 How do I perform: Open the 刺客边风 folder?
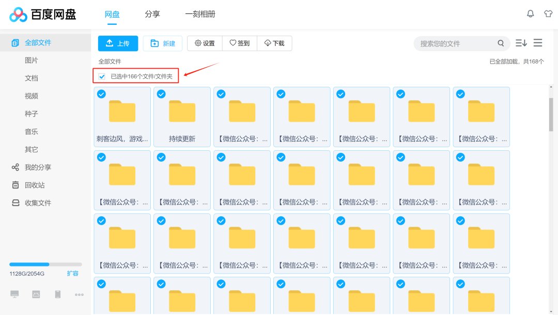(122, 117)
